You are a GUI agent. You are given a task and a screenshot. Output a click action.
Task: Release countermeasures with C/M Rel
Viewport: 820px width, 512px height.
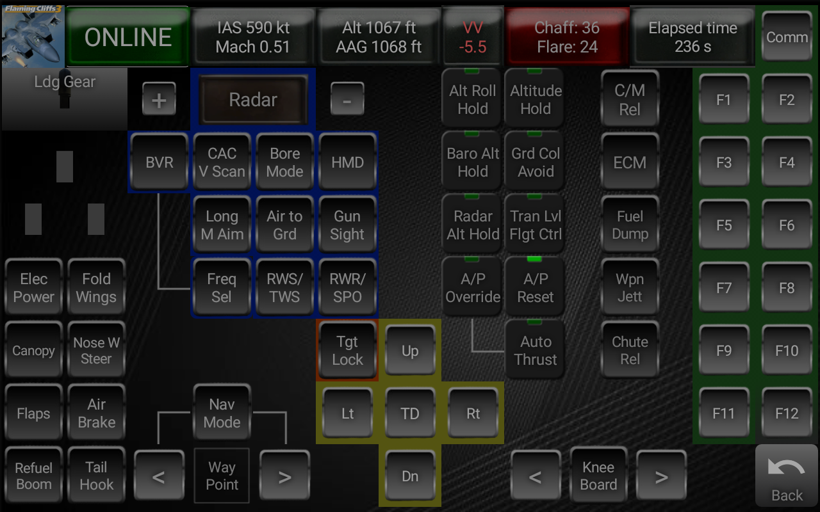pos(630,100)
